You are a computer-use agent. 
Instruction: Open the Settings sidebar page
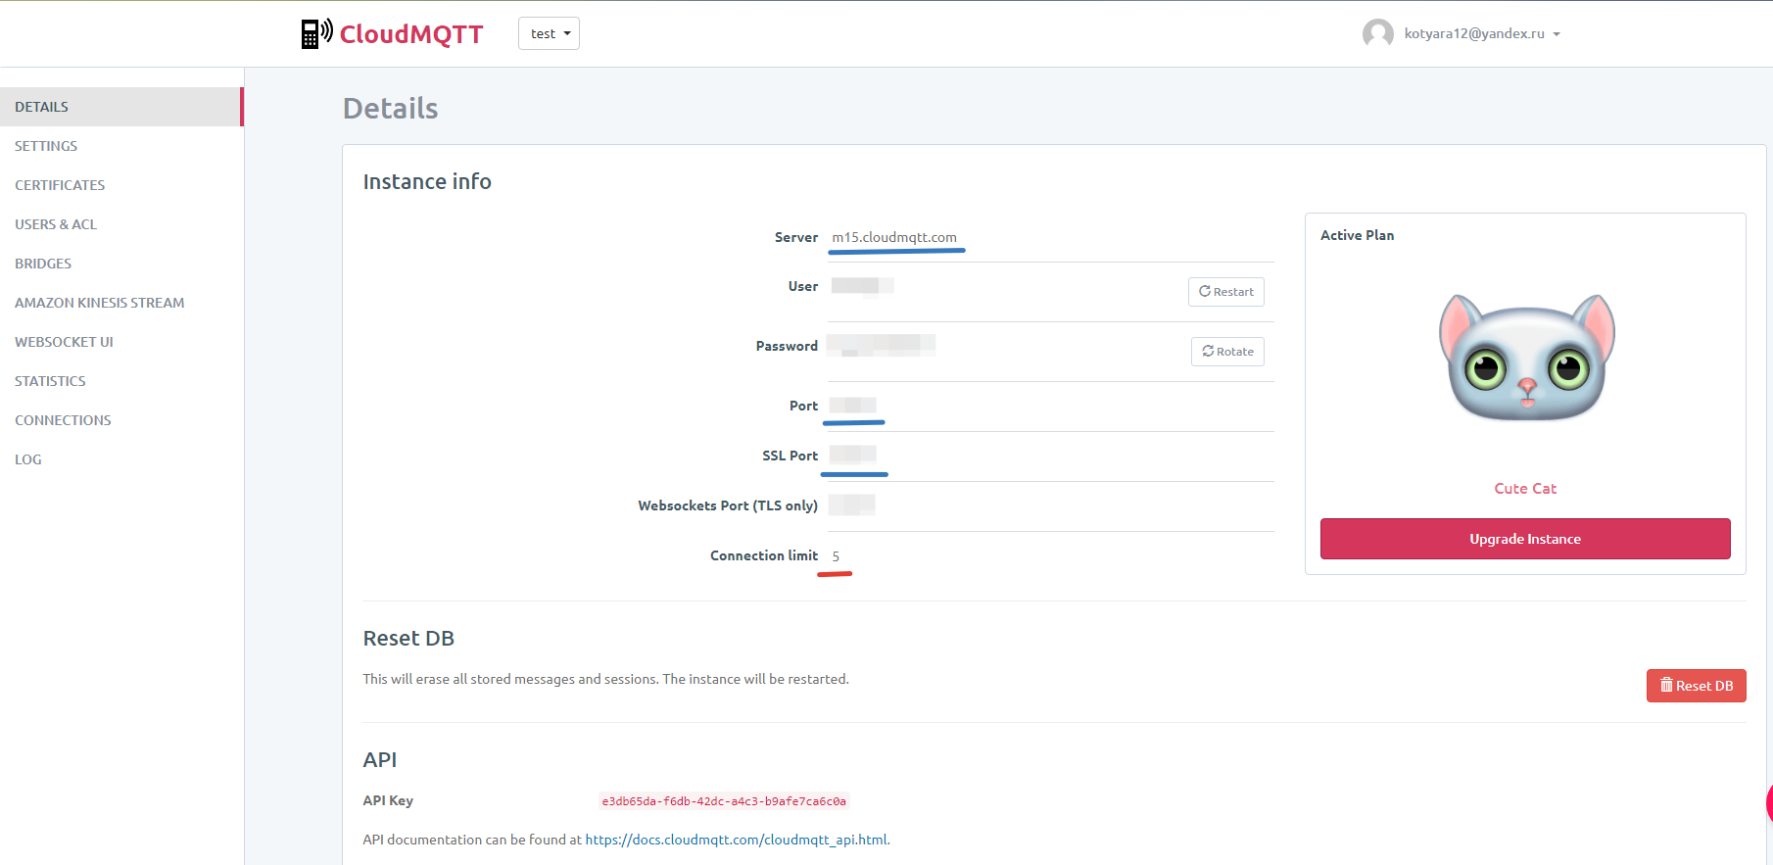(46, 146)
